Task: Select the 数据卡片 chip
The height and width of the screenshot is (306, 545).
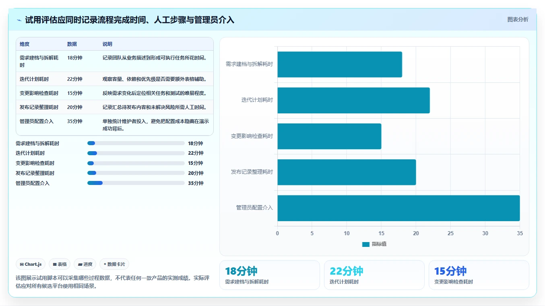Action: [x=114, y=264]
